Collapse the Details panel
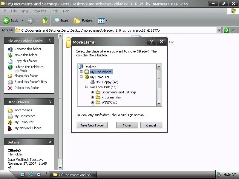Viewport: 239px width, 179px height. point(50,142)
